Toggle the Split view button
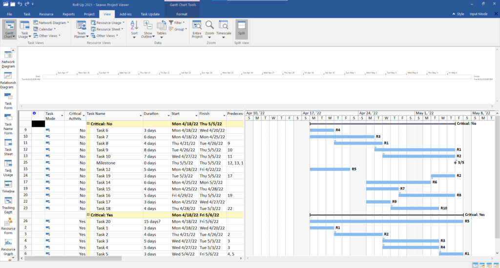 pos(241,29)
